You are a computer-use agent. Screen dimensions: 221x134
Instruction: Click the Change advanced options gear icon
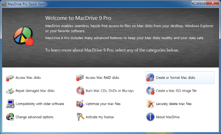click(x=10, y=117)
